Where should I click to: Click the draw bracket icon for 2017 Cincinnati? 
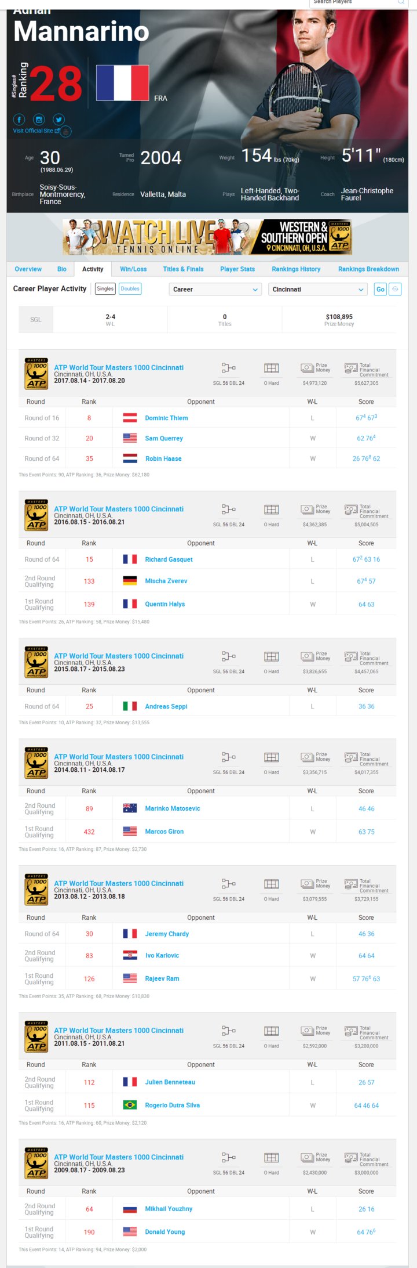pos(228,368)
